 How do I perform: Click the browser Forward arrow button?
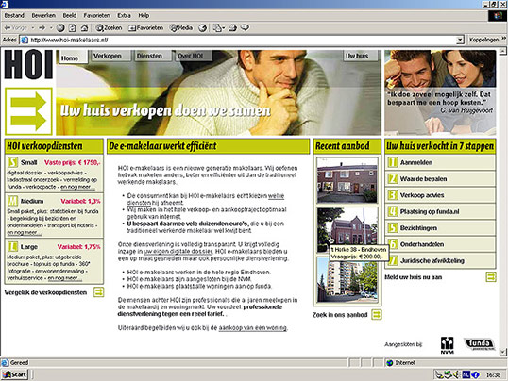point(42,28)
